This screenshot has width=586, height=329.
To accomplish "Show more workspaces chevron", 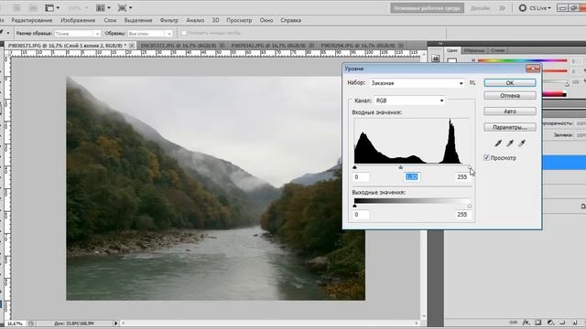I will [502, 8].
